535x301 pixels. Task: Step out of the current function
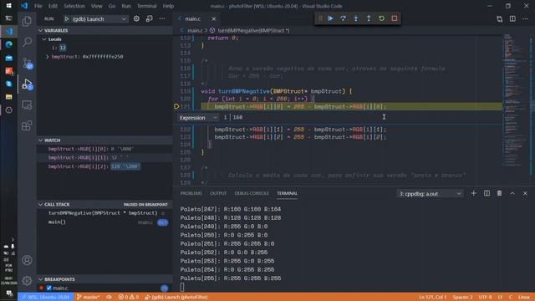pyautogui.click(x=369, y=18)
